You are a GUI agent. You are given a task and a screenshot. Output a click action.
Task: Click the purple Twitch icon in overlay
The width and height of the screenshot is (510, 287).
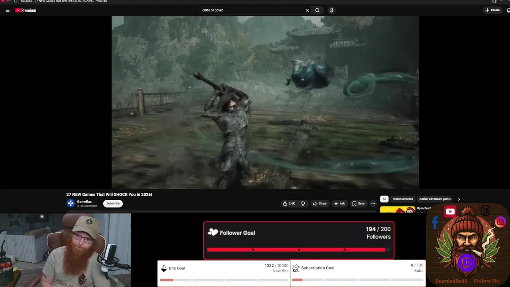coord(467,263)
